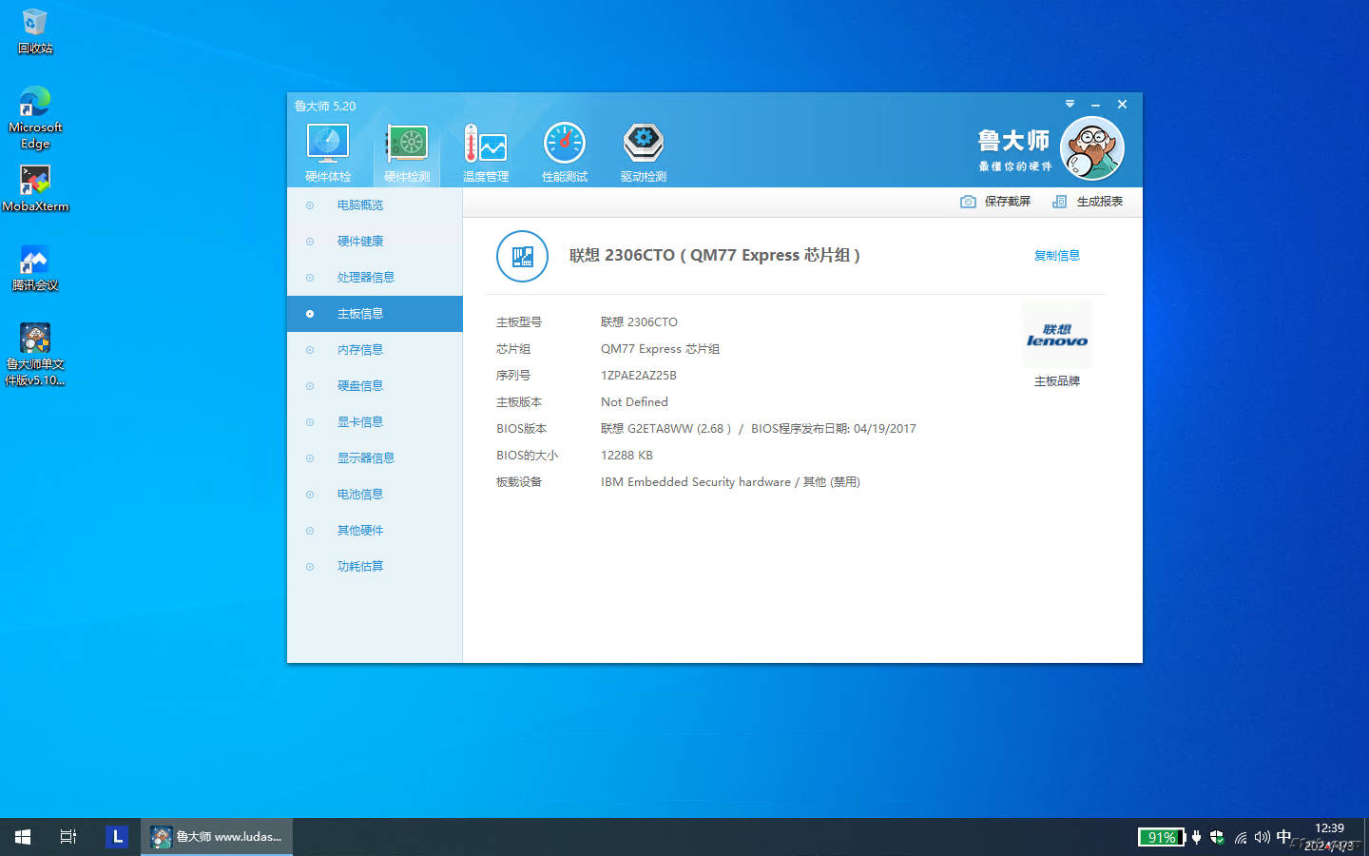The image size is (1369, 856).
Task: Open the 性能测试 performance test icon
Action: click(565, 145)
